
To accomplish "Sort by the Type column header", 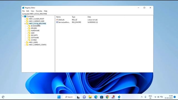I will tap(73, 17).
